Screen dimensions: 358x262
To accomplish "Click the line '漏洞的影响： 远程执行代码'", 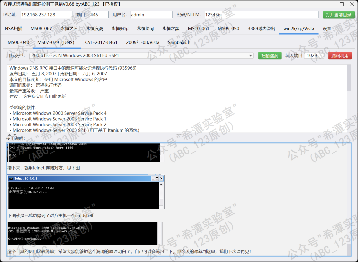I will pyautogui.click(x=35, y=85).
